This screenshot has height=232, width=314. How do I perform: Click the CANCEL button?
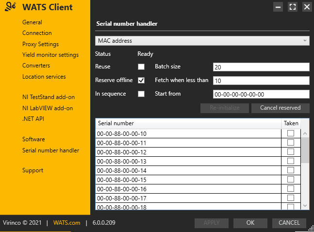tap(289, 223)
